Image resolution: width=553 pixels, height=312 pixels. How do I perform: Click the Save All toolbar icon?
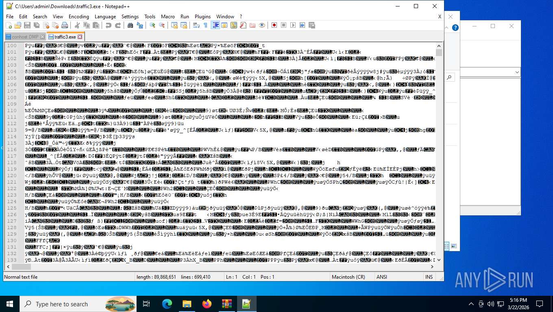pyautogui.click(x=36, y=25)
